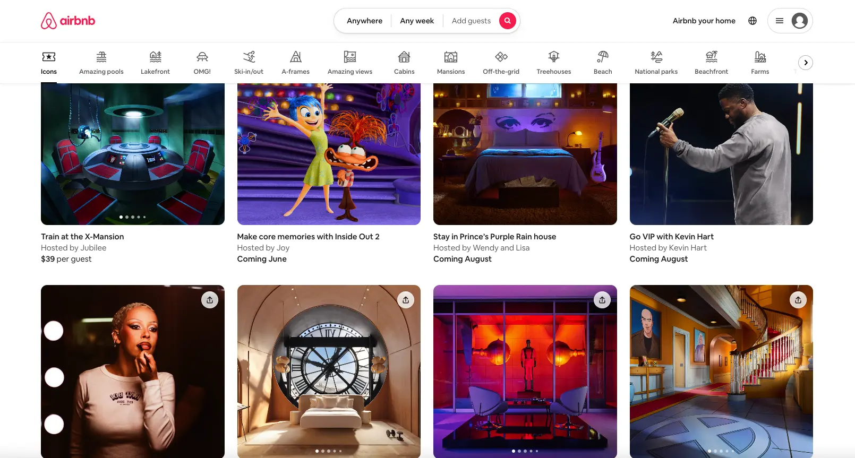Pick the OMG! category icon
The image size is (855, 458).
pyautogui.click(x=202, y=57)
